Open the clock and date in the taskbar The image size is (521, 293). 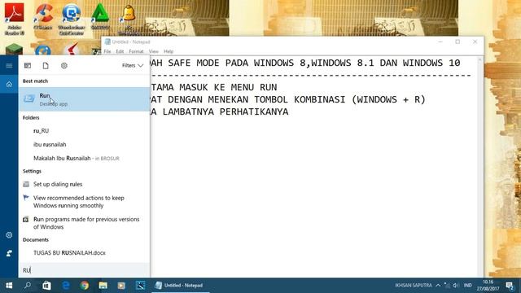pos(488,286)
